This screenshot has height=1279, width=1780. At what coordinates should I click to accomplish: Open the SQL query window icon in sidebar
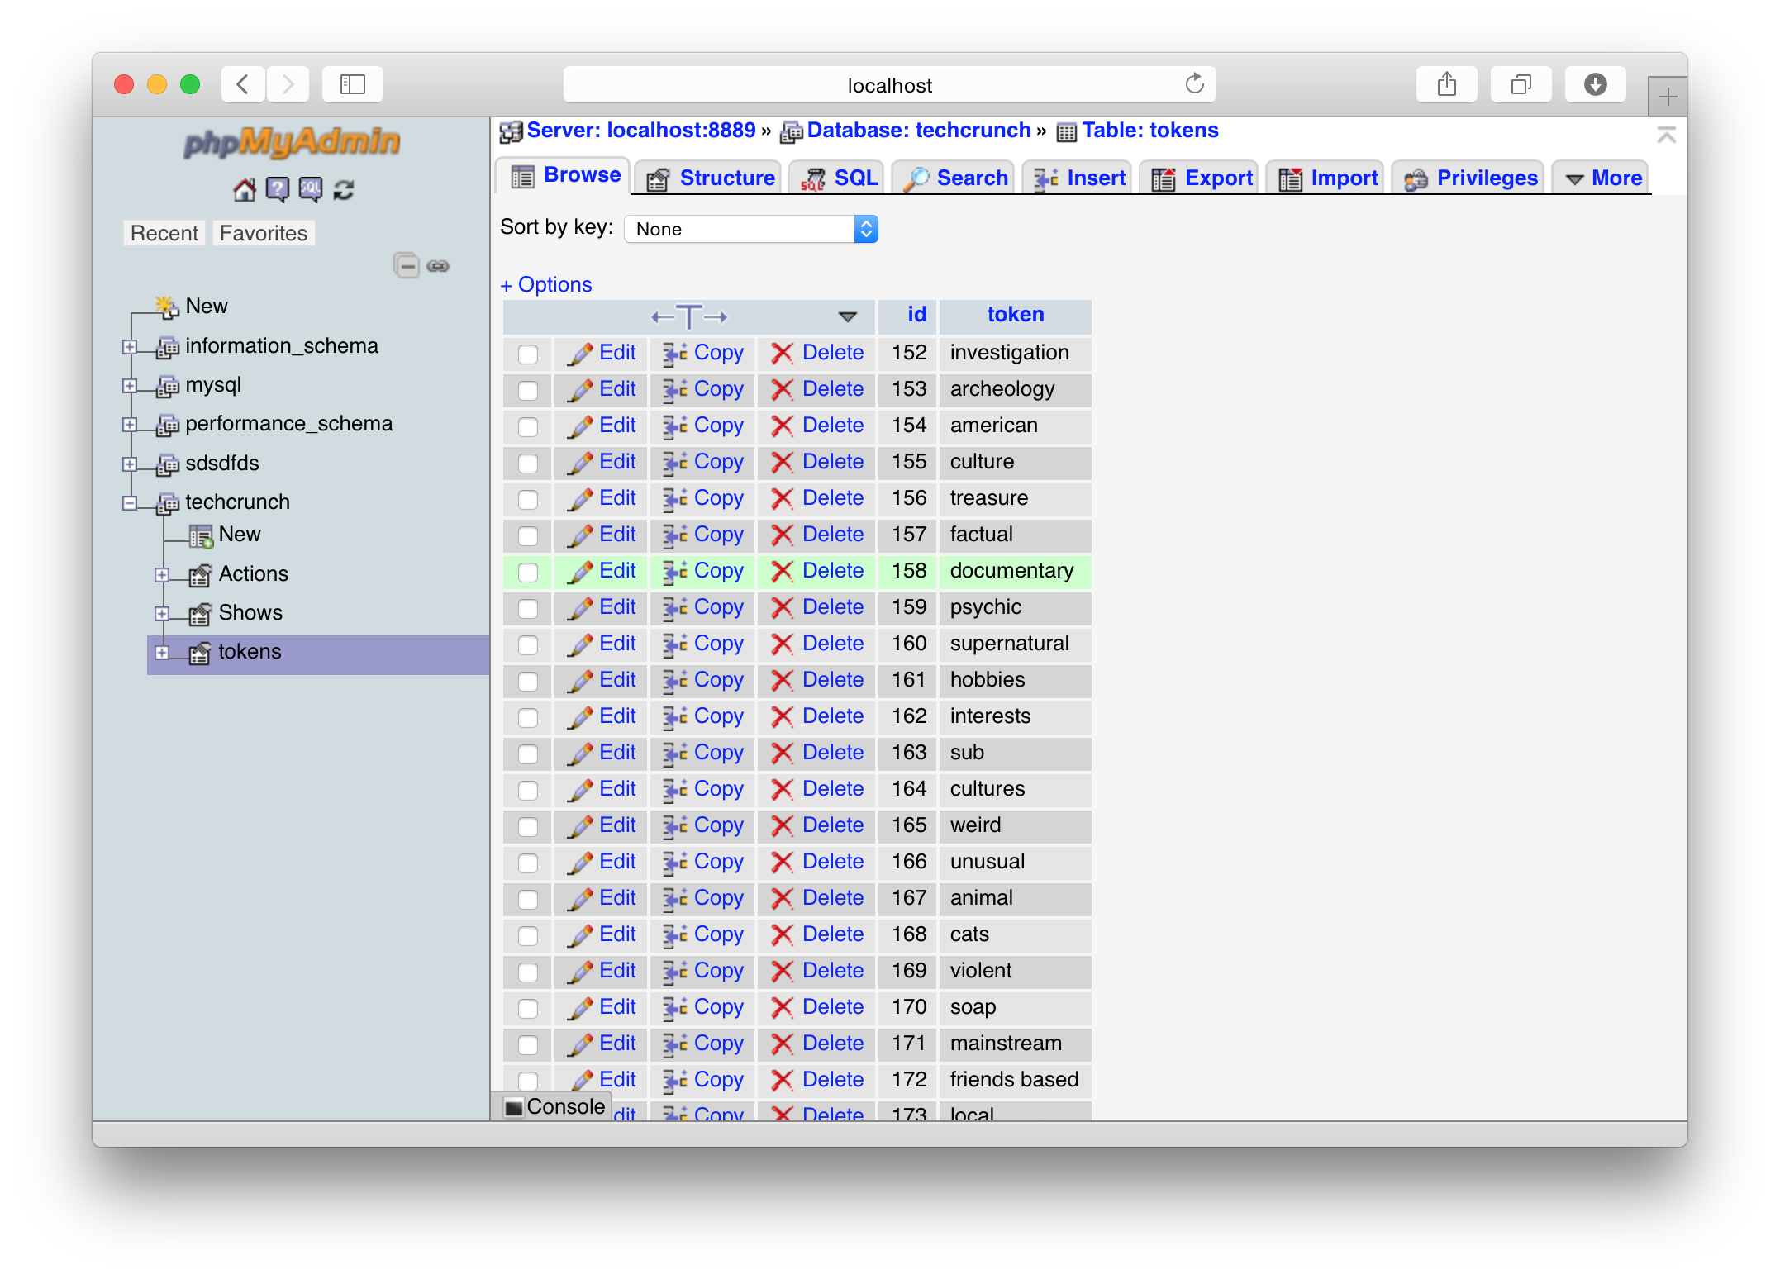pyautogui.click(x=310, y=190)
